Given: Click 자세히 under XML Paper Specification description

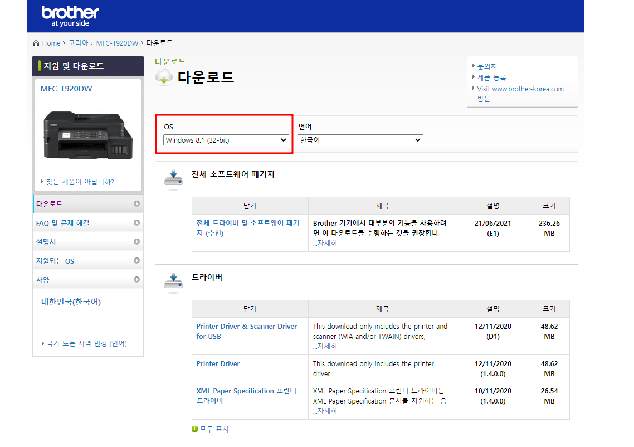Looking at the screenshot, I should (325, 411).
